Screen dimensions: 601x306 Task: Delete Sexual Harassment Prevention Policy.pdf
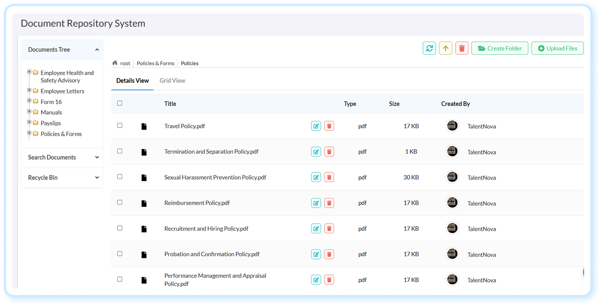coord(329,177)
